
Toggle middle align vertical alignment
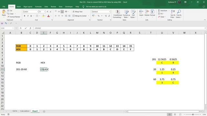point(59,12)
